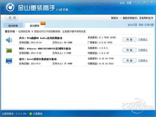Screen dimensions: 156x117
Task: Upgrade the VIA HD Audio sound driver
Action: [129, 40]
